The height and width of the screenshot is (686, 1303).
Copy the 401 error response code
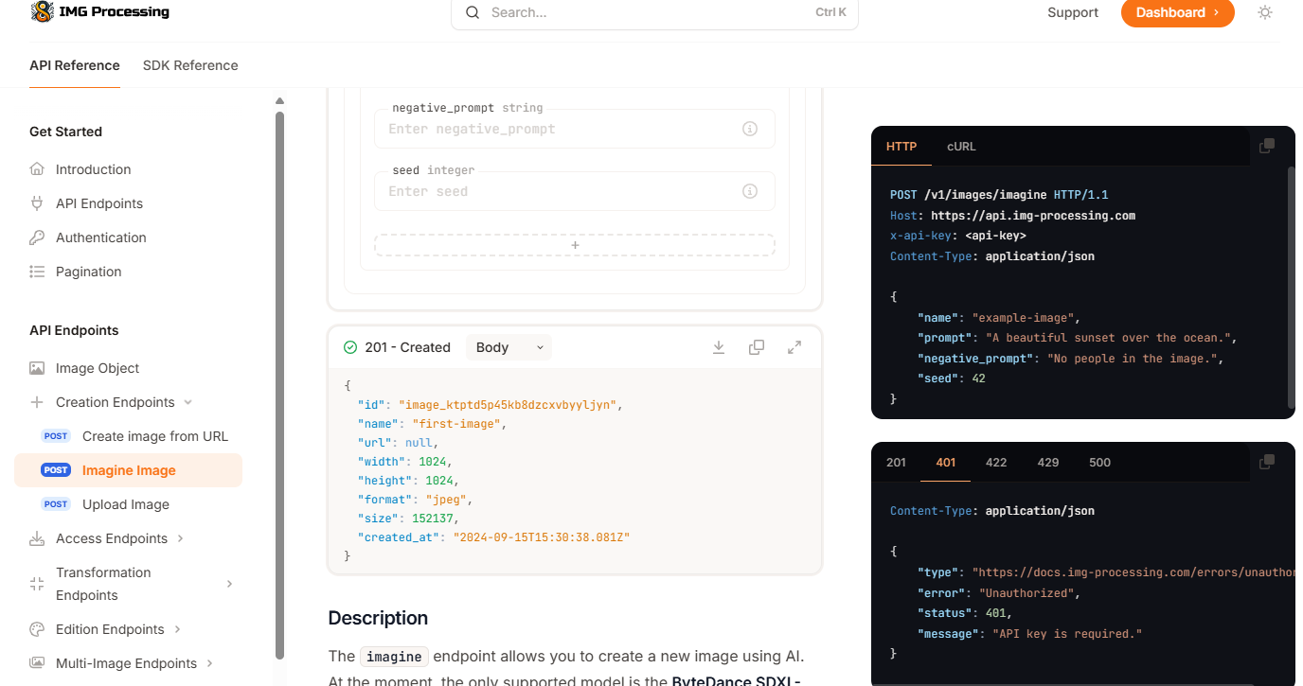coord(1267,461)
